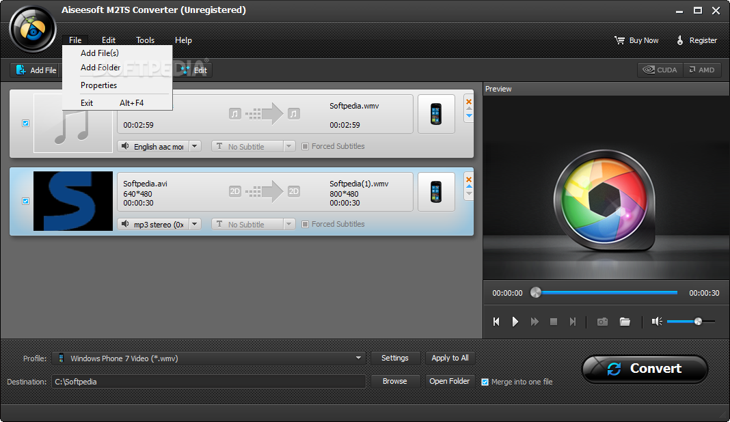730x422 pixels.
Task: Toggle checkbox for the Softpedia.avi item
Action: tap(25, 201)
